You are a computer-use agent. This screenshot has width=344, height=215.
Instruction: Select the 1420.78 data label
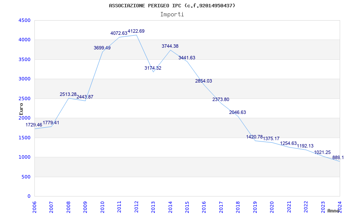(254, 137)
